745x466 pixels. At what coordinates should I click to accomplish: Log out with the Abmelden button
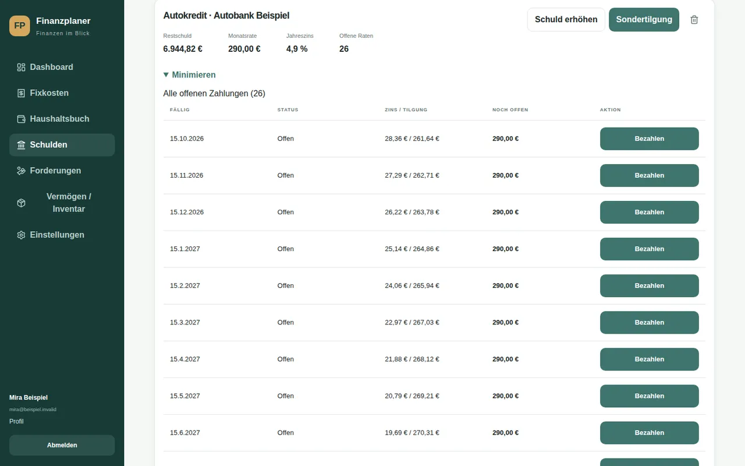(62, 445)
